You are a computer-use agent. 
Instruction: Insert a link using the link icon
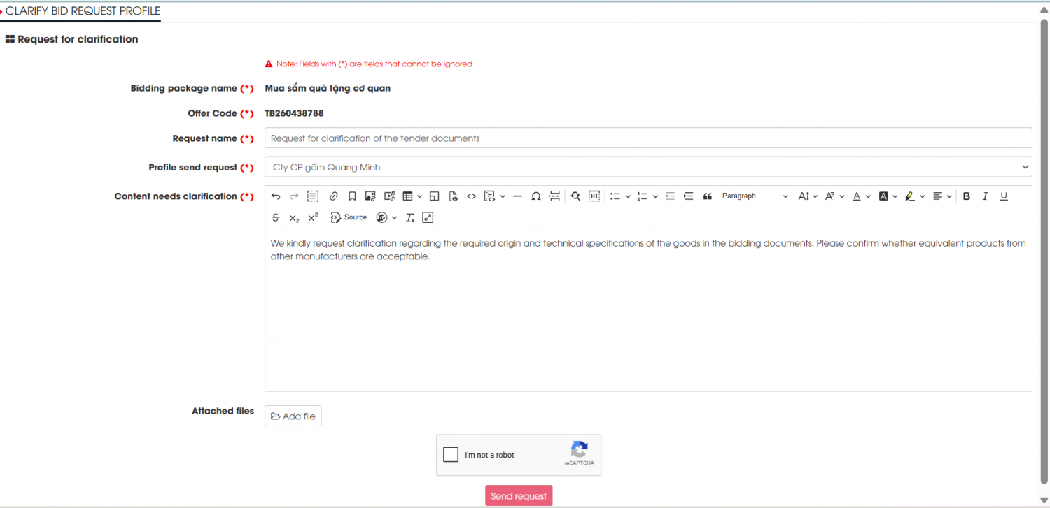tap(334, 196)
